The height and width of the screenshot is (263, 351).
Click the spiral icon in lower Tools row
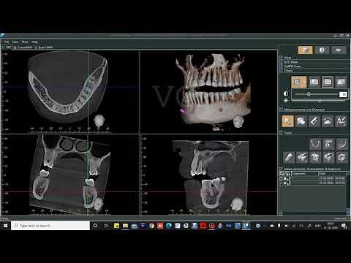[341, 157]
